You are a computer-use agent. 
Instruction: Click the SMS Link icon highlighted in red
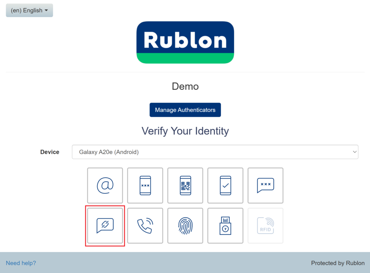[x=105, y=226]
